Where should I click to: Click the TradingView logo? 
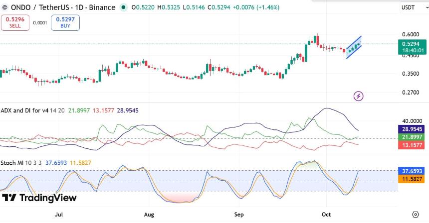(39, 198)
